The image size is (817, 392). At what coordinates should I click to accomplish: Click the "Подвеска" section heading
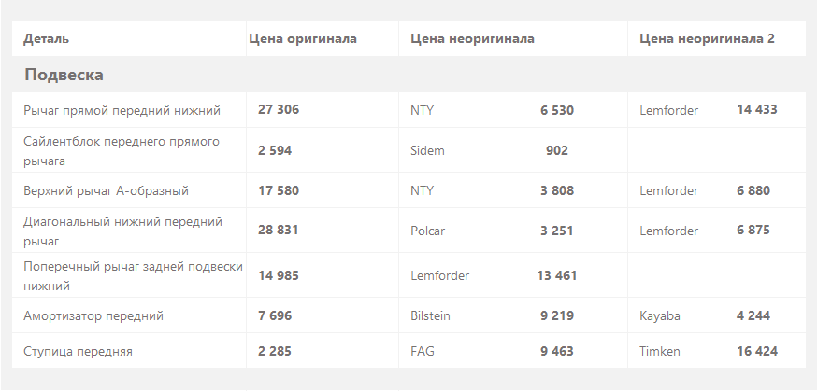(64, 75)
